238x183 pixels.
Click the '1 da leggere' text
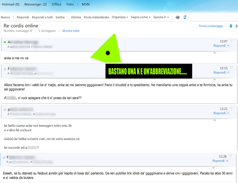click(47, 31)
